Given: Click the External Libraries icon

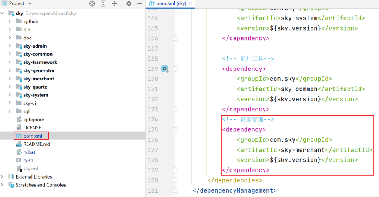Looking at the screenshot, I should pyautogui.click(x=11, y=177).
